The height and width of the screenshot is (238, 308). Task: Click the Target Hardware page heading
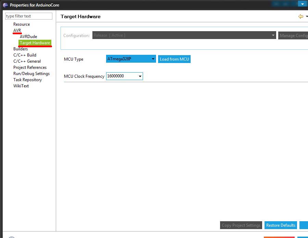(x=80, y=16)
